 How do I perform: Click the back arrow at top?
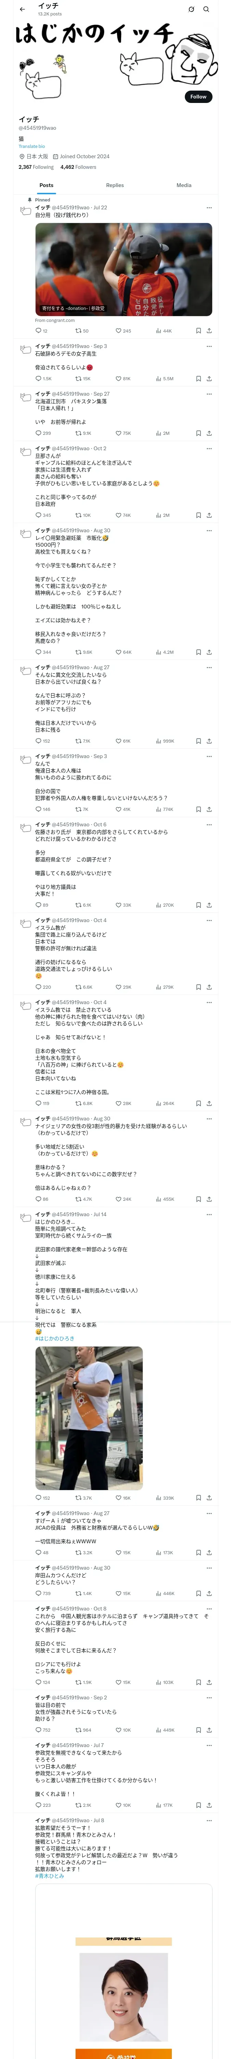coord(22,9)
